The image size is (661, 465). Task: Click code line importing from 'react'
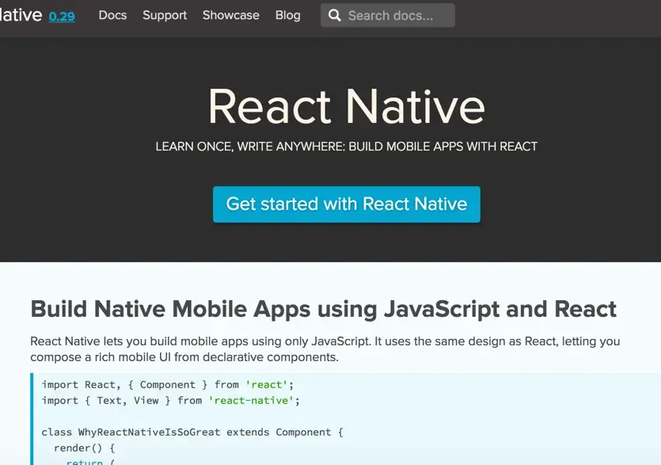[167, 384]
